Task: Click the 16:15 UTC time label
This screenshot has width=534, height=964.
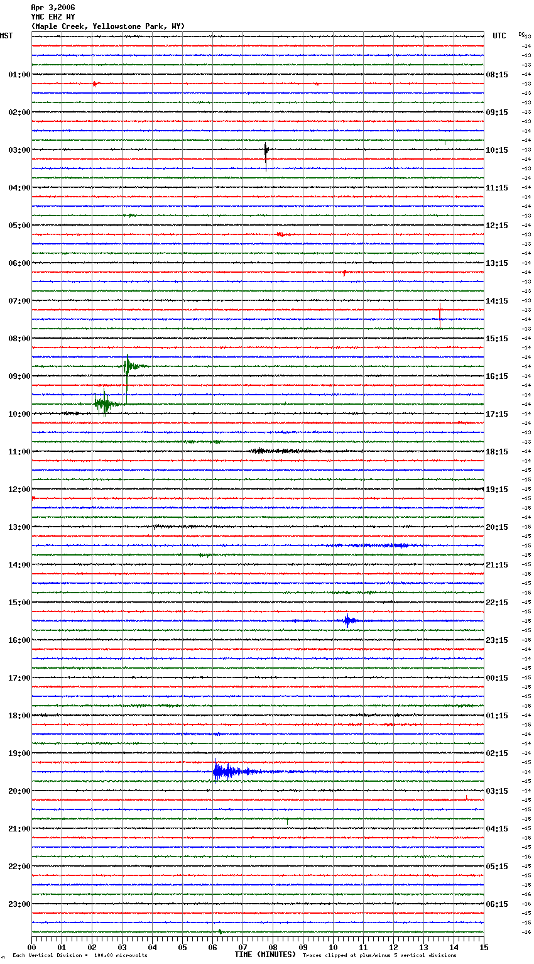Action: 497,376
